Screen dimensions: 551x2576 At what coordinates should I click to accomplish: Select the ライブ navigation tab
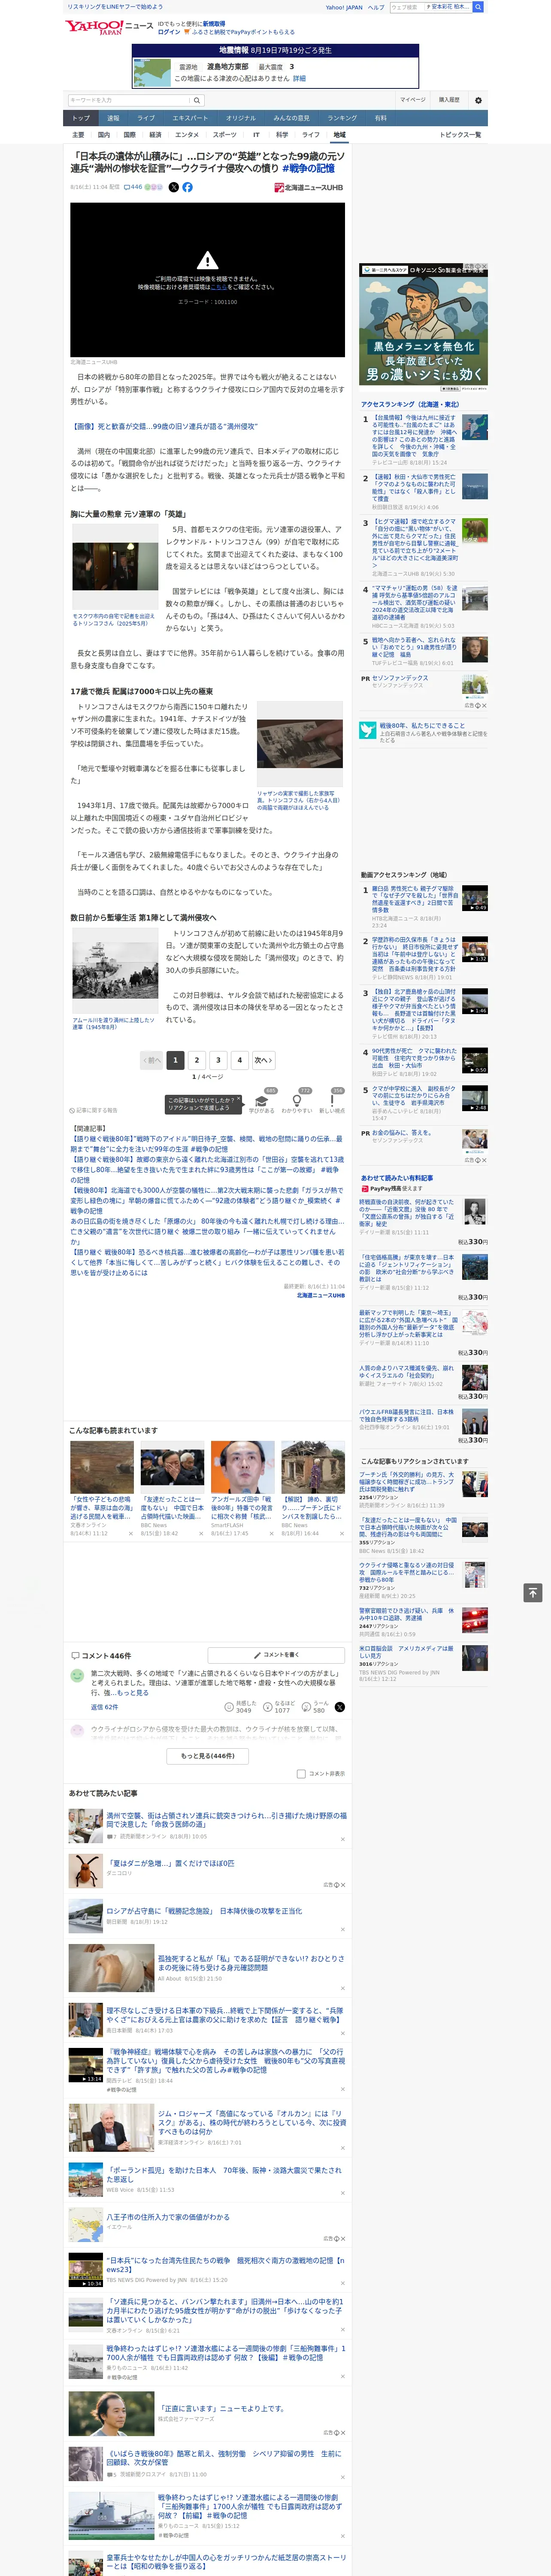point(146,118)
